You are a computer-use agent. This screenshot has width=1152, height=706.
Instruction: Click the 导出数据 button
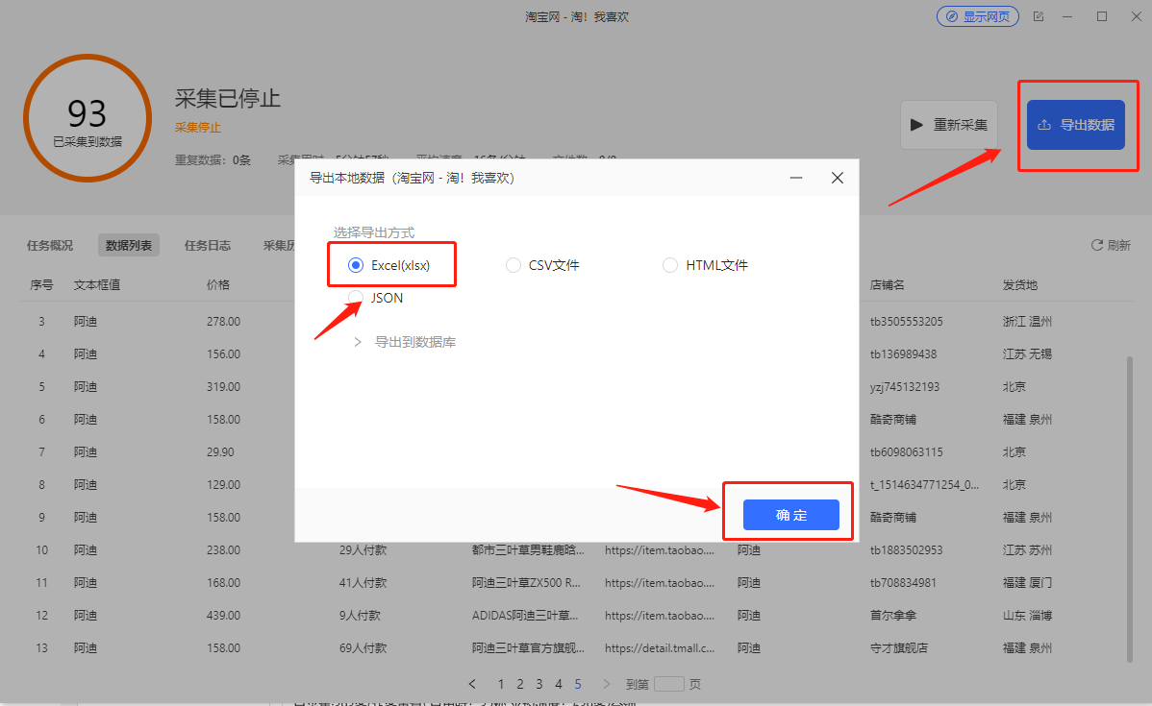coord(1076,125)
